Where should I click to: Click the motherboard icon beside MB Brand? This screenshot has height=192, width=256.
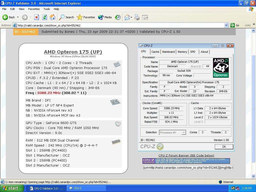(115, 102)
